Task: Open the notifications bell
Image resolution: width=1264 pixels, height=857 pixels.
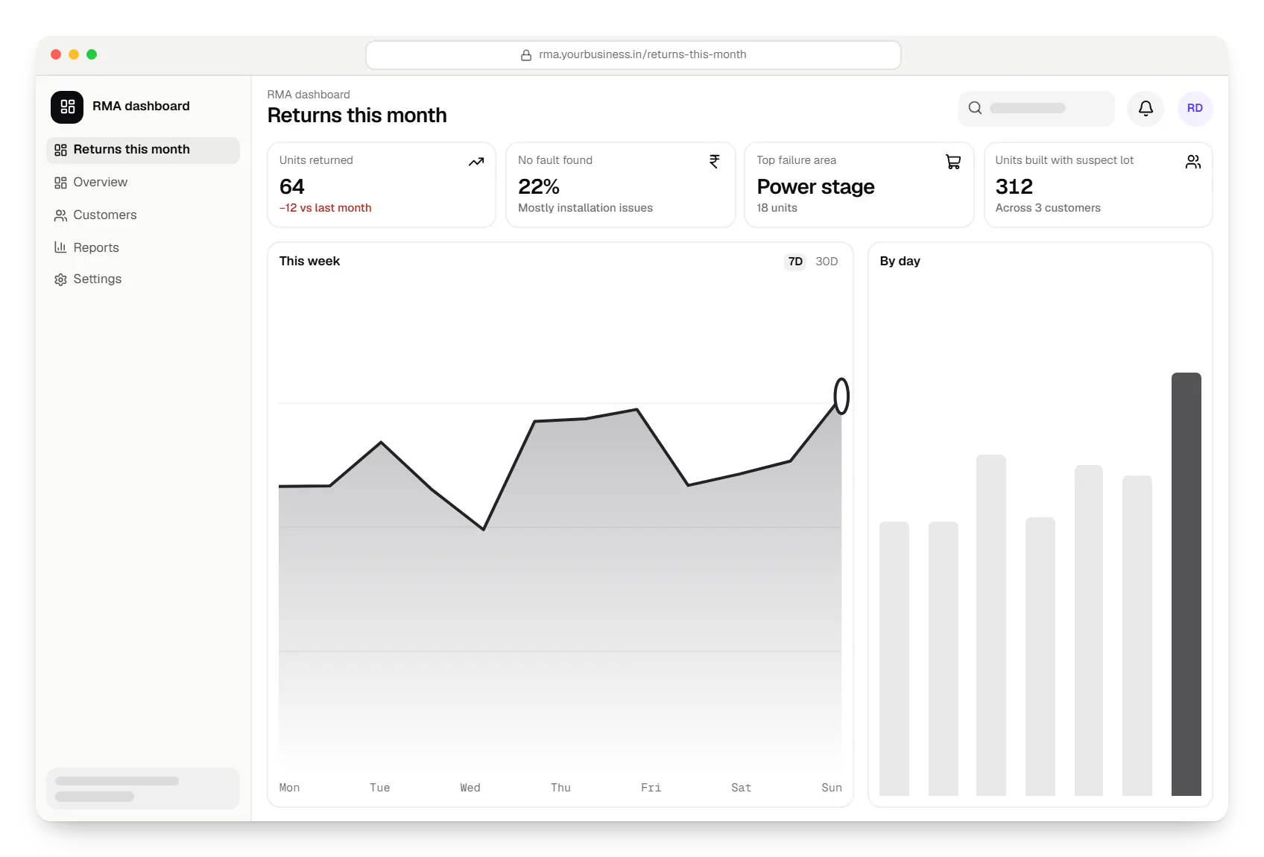Action: pos(1145,109)
